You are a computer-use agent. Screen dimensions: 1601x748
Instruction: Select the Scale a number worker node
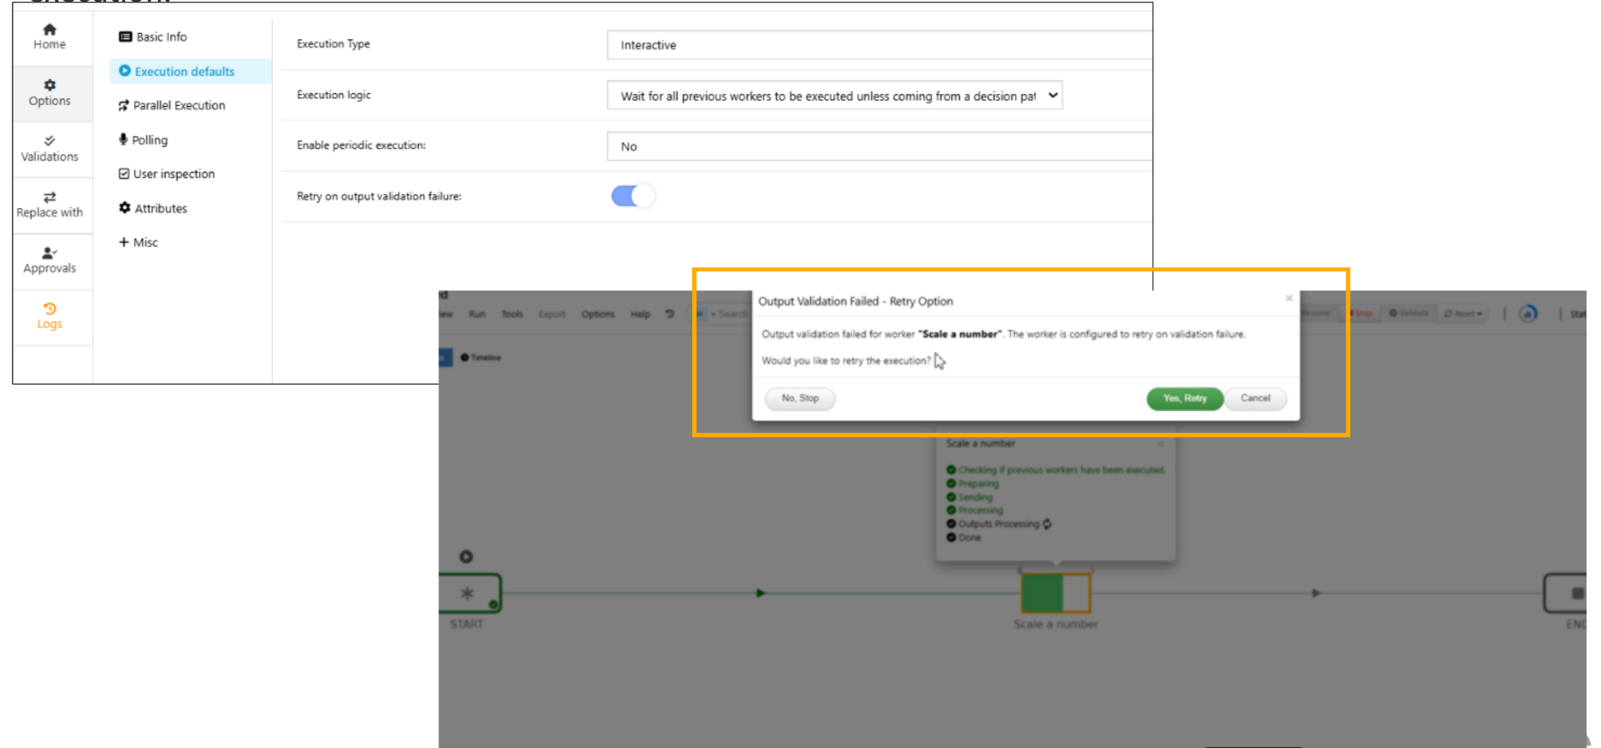coord(1055,593)
